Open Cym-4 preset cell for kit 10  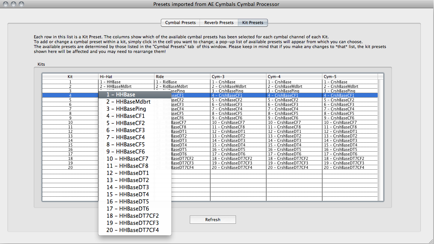(x=294, y=122)
